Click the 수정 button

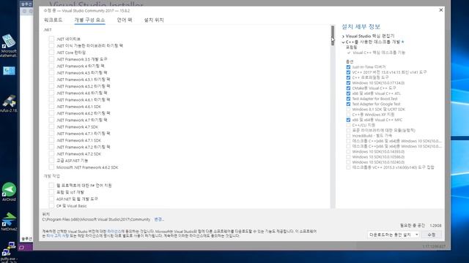point(432,235)
